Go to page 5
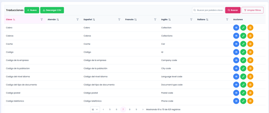 (110, 109)
